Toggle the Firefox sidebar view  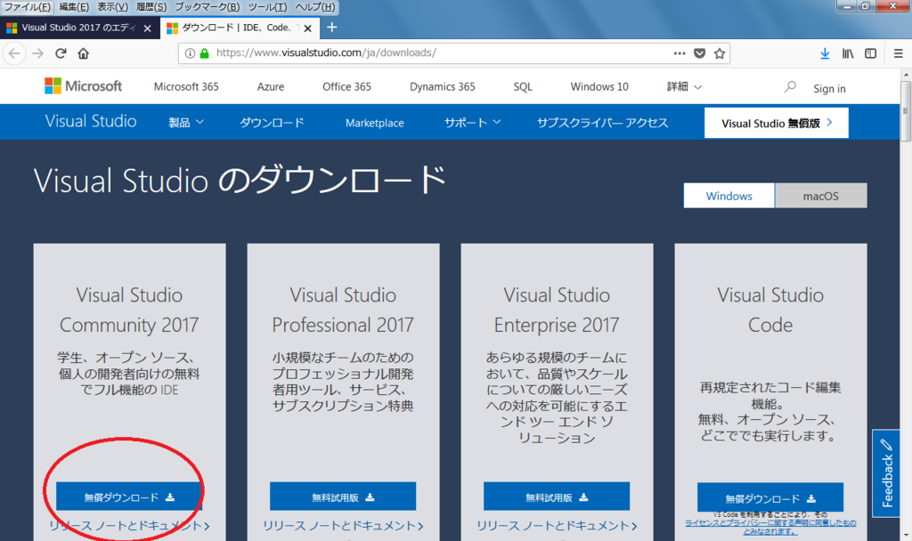tap(870, 53)
